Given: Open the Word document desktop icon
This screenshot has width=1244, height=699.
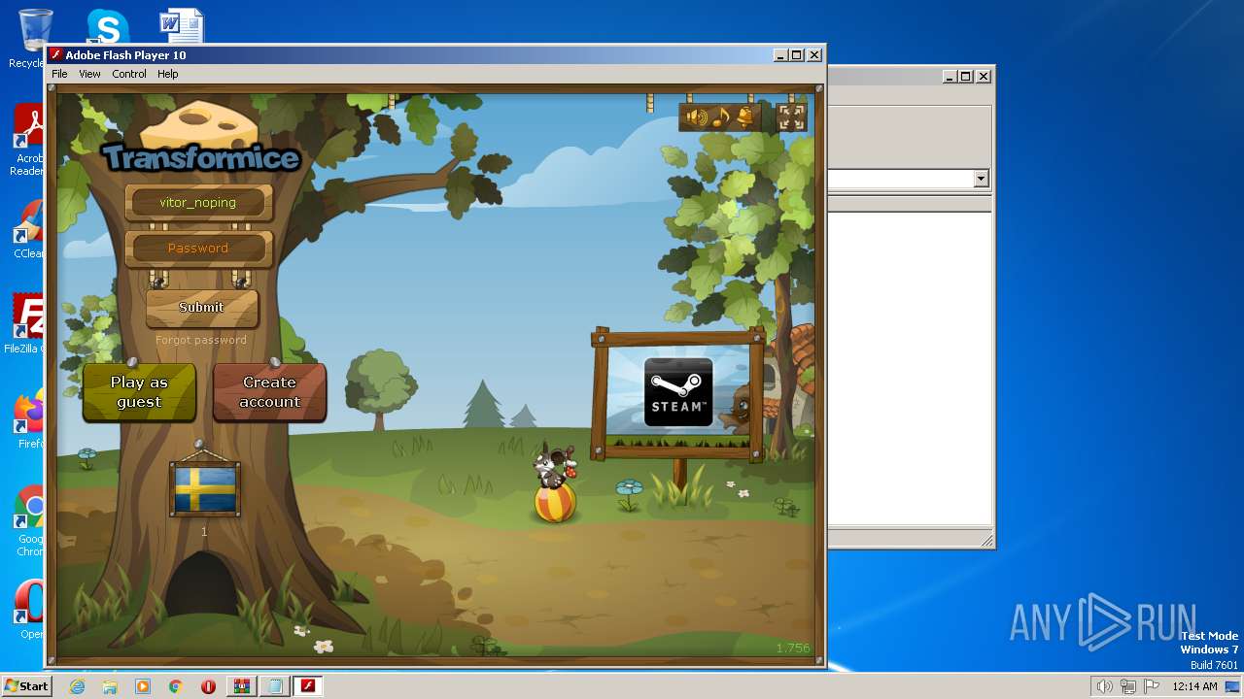Looking at the screenshot, I should coord(182,26).
